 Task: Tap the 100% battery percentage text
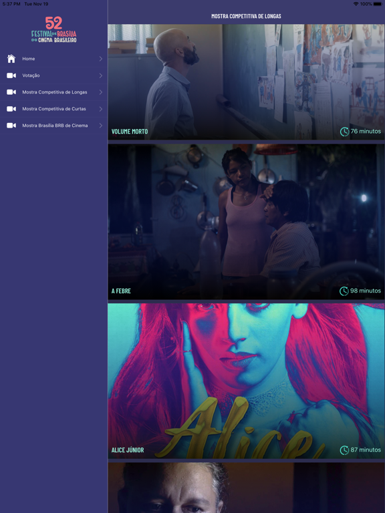tap(366, 4)
